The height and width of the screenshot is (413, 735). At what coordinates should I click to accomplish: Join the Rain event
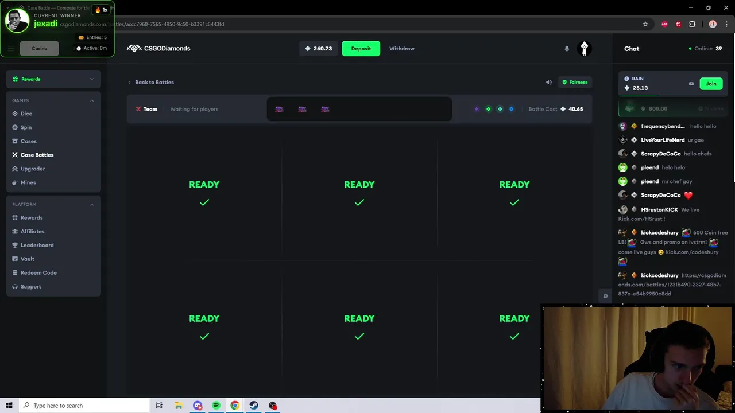click(711, 84)
